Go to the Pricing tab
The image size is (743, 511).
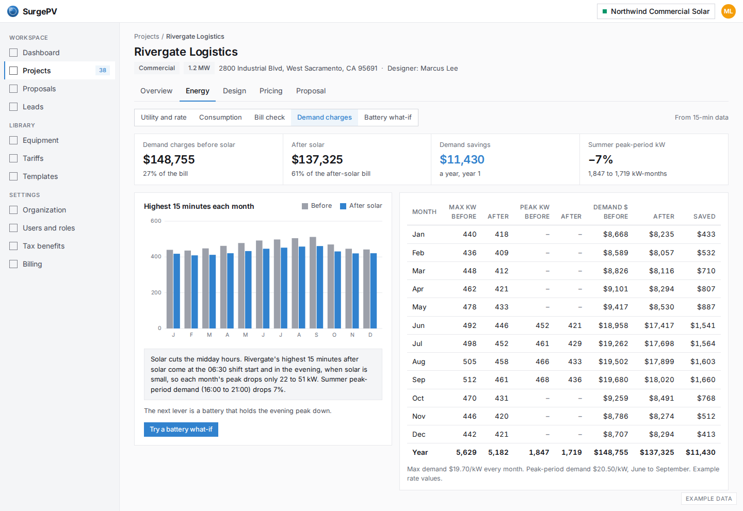click(271, 91)
